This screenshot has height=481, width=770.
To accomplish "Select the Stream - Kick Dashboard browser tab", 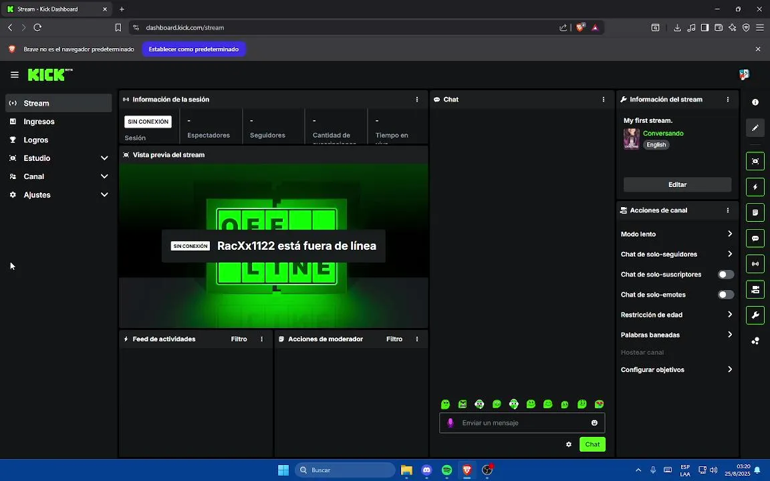I will [x=56, y=9].
